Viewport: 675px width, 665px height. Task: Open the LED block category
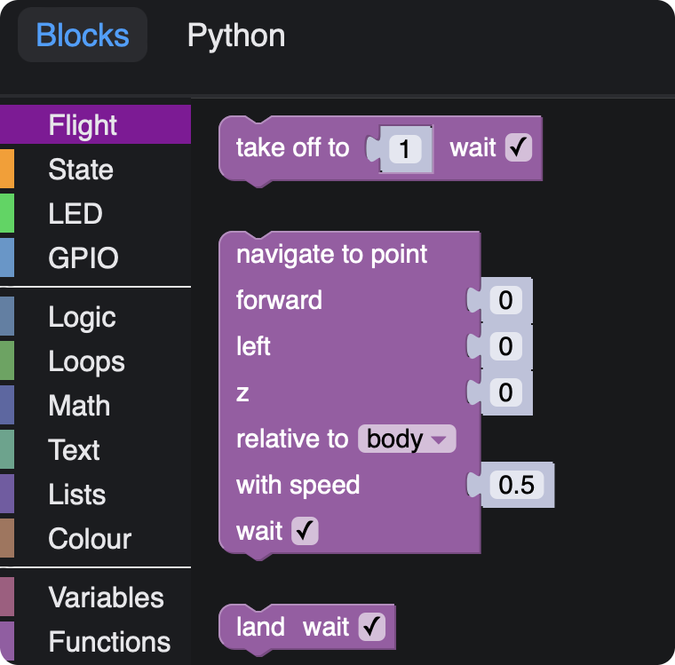(x=75, y=214)
